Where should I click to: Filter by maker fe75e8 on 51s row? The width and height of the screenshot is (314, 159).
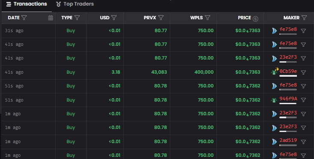(303, 86)
